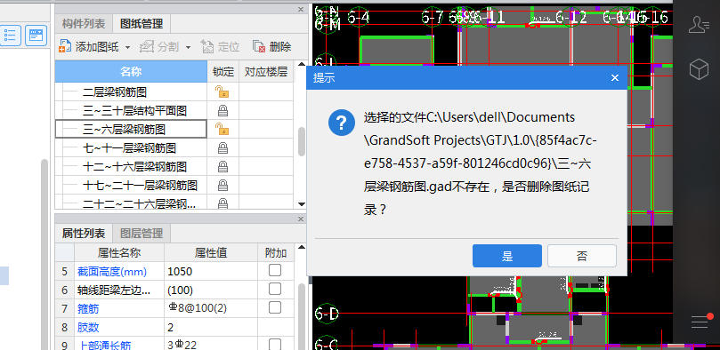Click 否 to keep drawing record
The width and height of the screenshot is (720, 350).
(x=582, y=256)
